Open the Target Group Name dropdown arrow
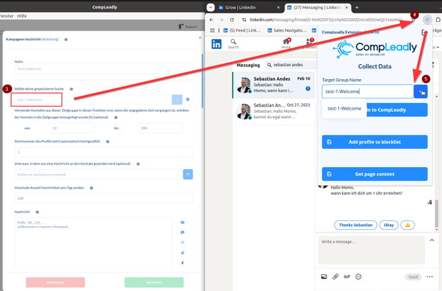Viewport: 442px width, 291px height. pyautogui.click(x=421, y=92)
